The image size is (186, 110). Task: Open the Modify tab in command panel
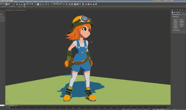tap(174, 10)
